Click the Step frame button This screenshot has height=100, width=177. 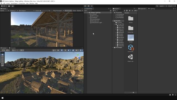coord(92,6)
